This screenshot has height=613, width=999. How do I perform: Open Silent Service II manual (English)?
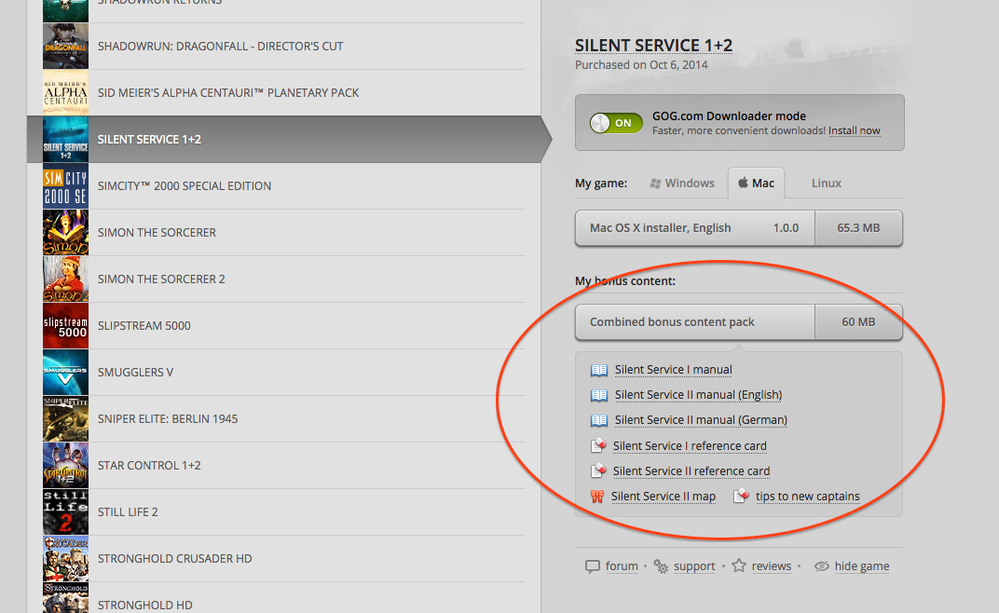point(698,395)
